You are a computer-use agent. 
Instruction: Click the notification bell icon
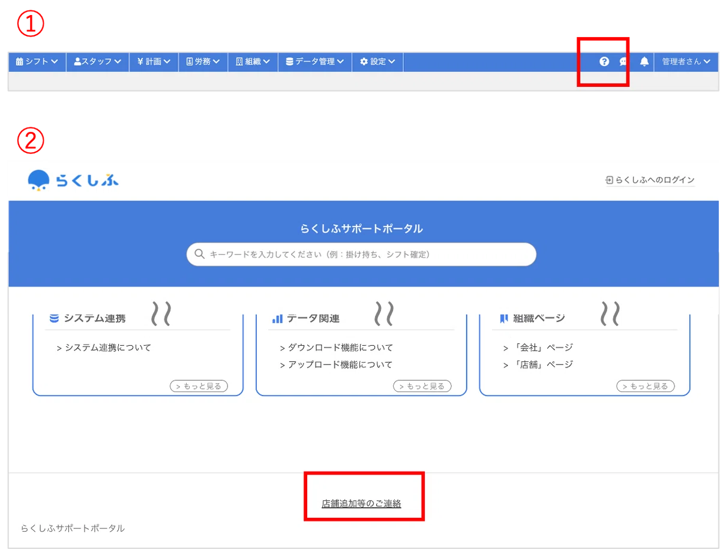pos(644,61)
